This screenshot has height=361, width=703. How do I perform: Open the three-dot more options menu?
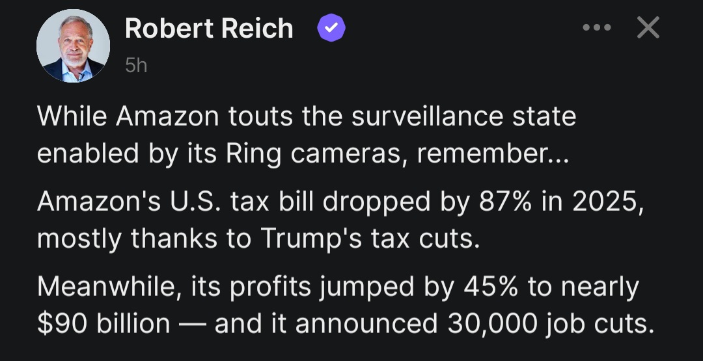pyautogui.click(x=597, y=28)
